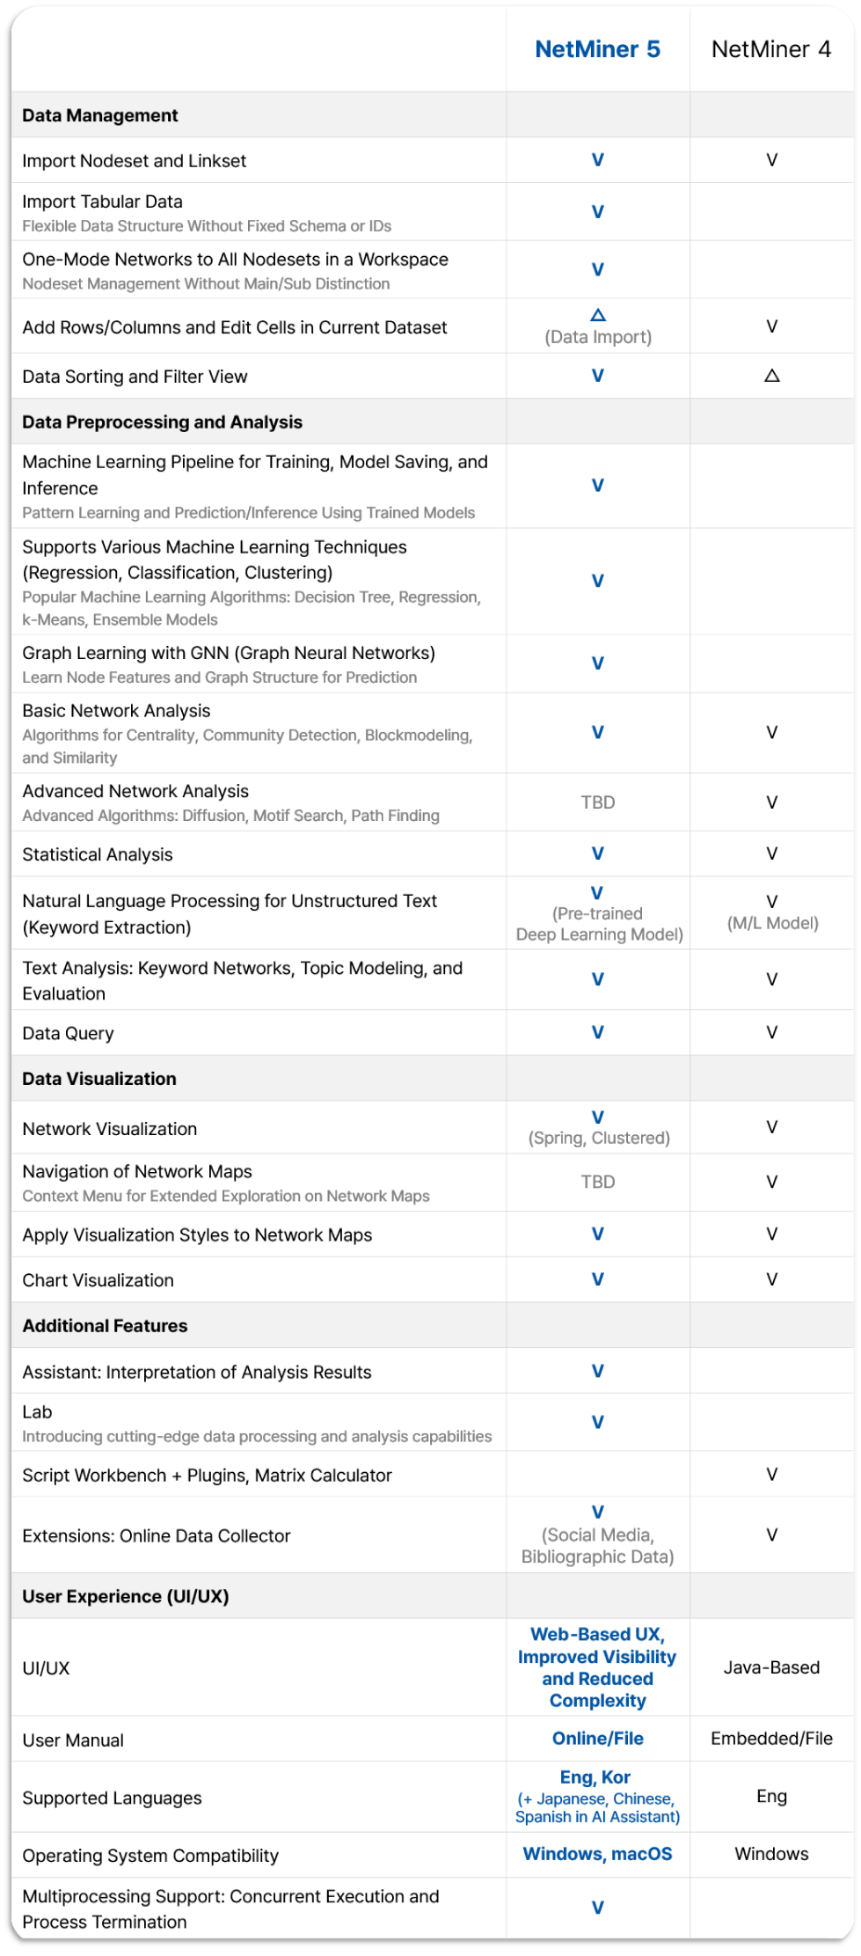Click NetMiner 5 checkmark for Import Tabular Data

pyautogui.click(x=597, y=211)
